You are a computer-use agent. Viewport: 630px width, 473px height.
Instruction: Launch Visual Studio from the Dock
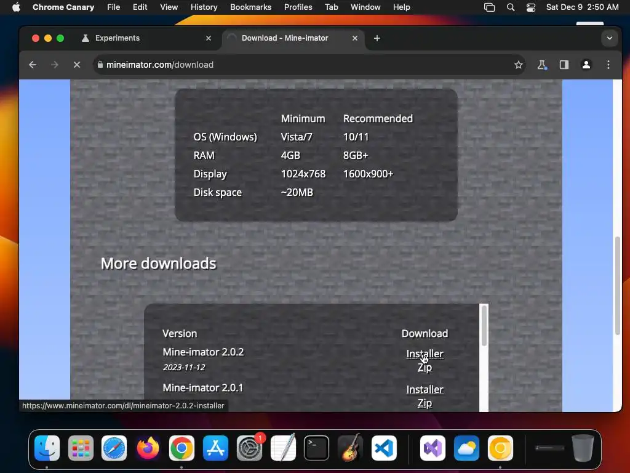[x=433, y=448]
